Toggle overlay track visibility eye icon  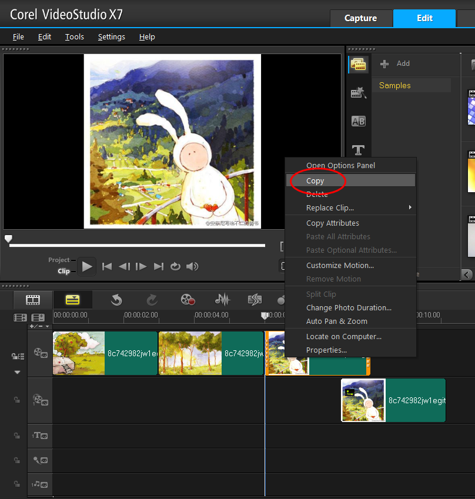coord(45,403)
